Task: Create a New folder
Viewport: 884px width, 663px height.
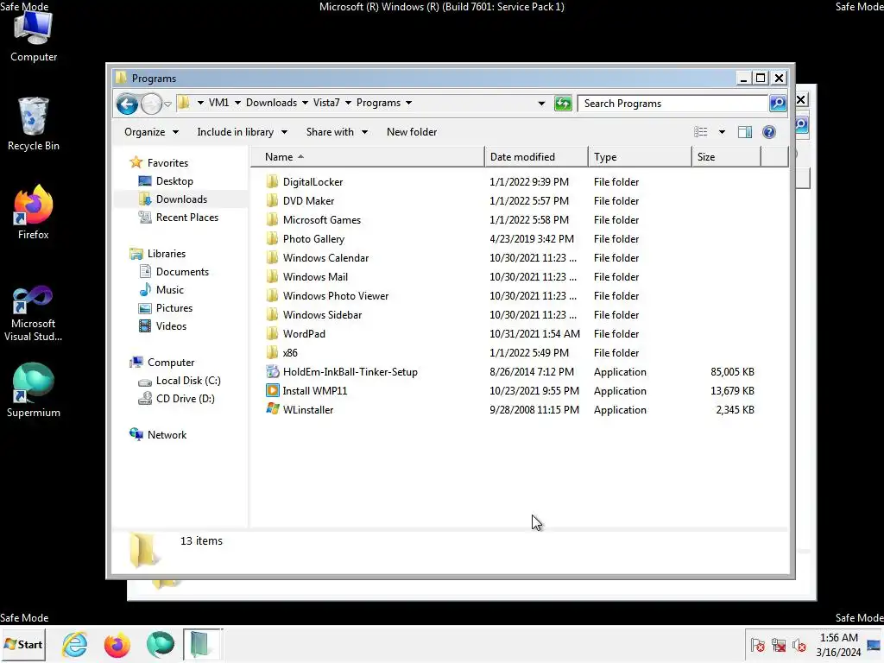Action: point(412,132)
